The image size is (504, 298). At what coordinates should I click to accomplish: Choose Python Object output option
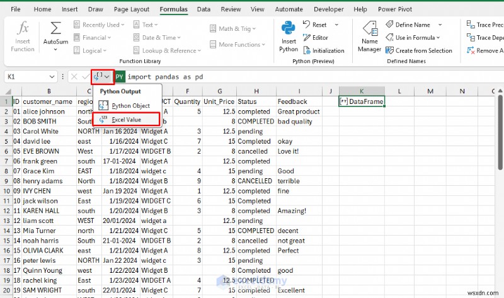pos(127,105)
